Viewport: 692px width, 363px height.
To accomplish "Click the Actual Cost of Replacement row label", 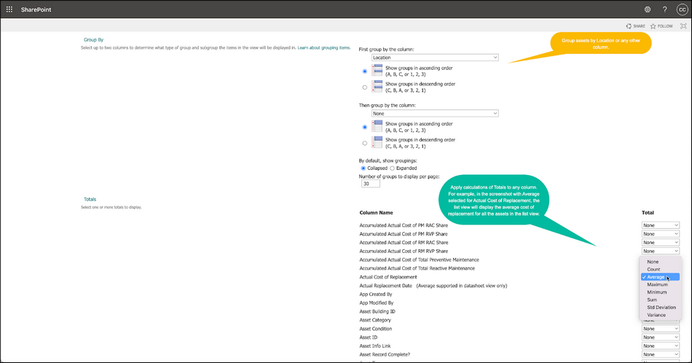I will (x=388, y=277).
